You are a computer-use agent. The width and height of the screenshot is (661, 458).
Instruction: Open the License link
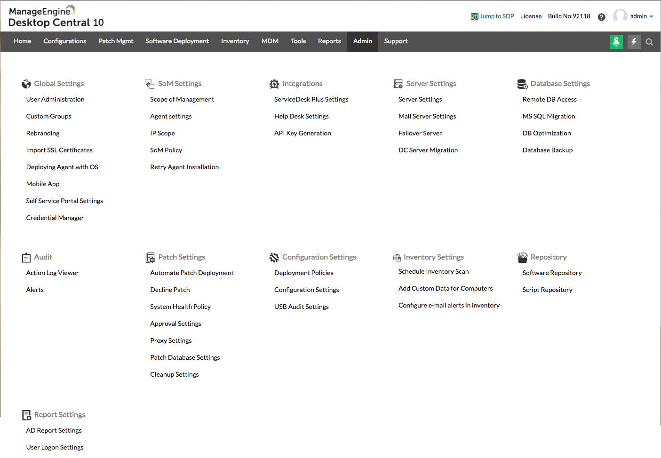tap(531, 16)
